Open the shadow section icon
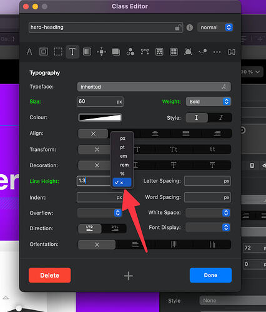The image size is (266, 312). 116,52
